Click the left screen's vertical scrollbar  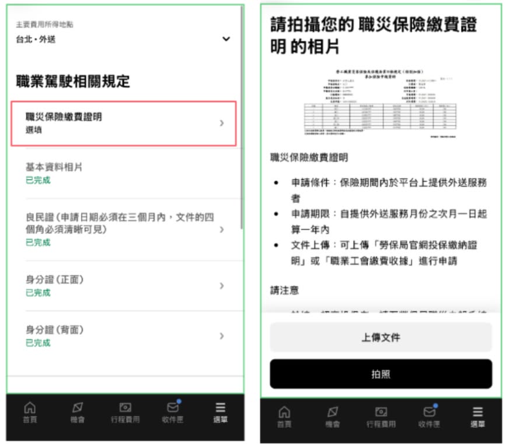(x=242, y=117)
